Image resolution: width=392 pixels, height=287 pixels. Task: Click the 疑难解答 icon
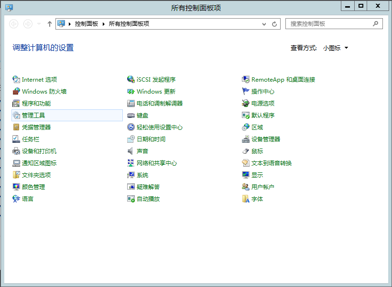tap(131, 187)
